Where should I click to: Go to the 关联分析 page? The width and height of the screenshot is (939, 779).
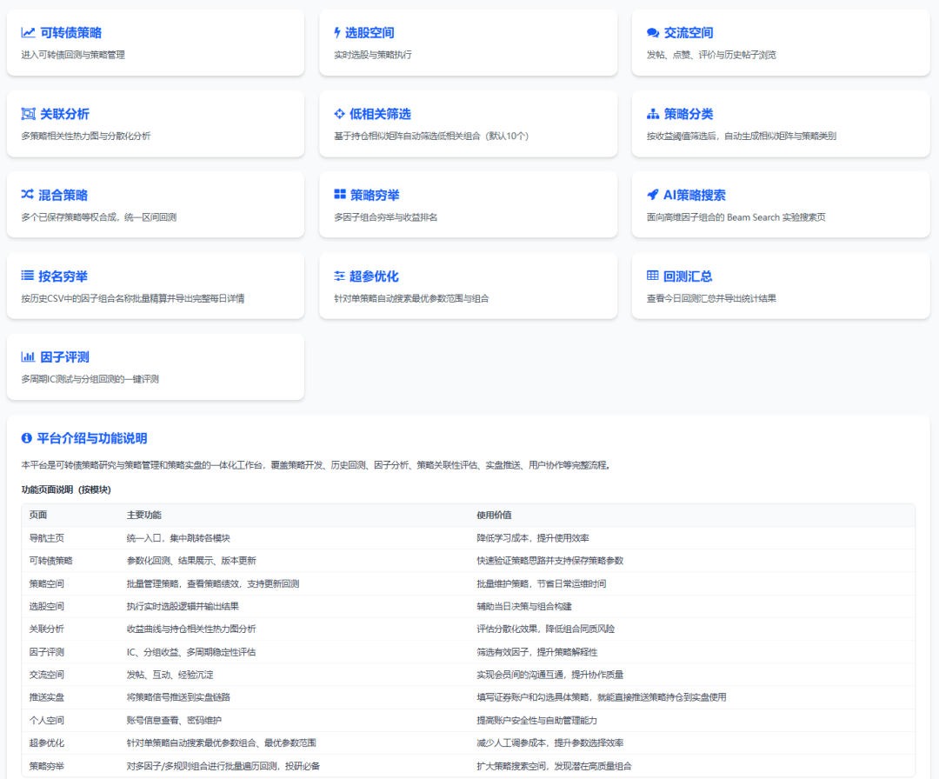pos(64,114)
